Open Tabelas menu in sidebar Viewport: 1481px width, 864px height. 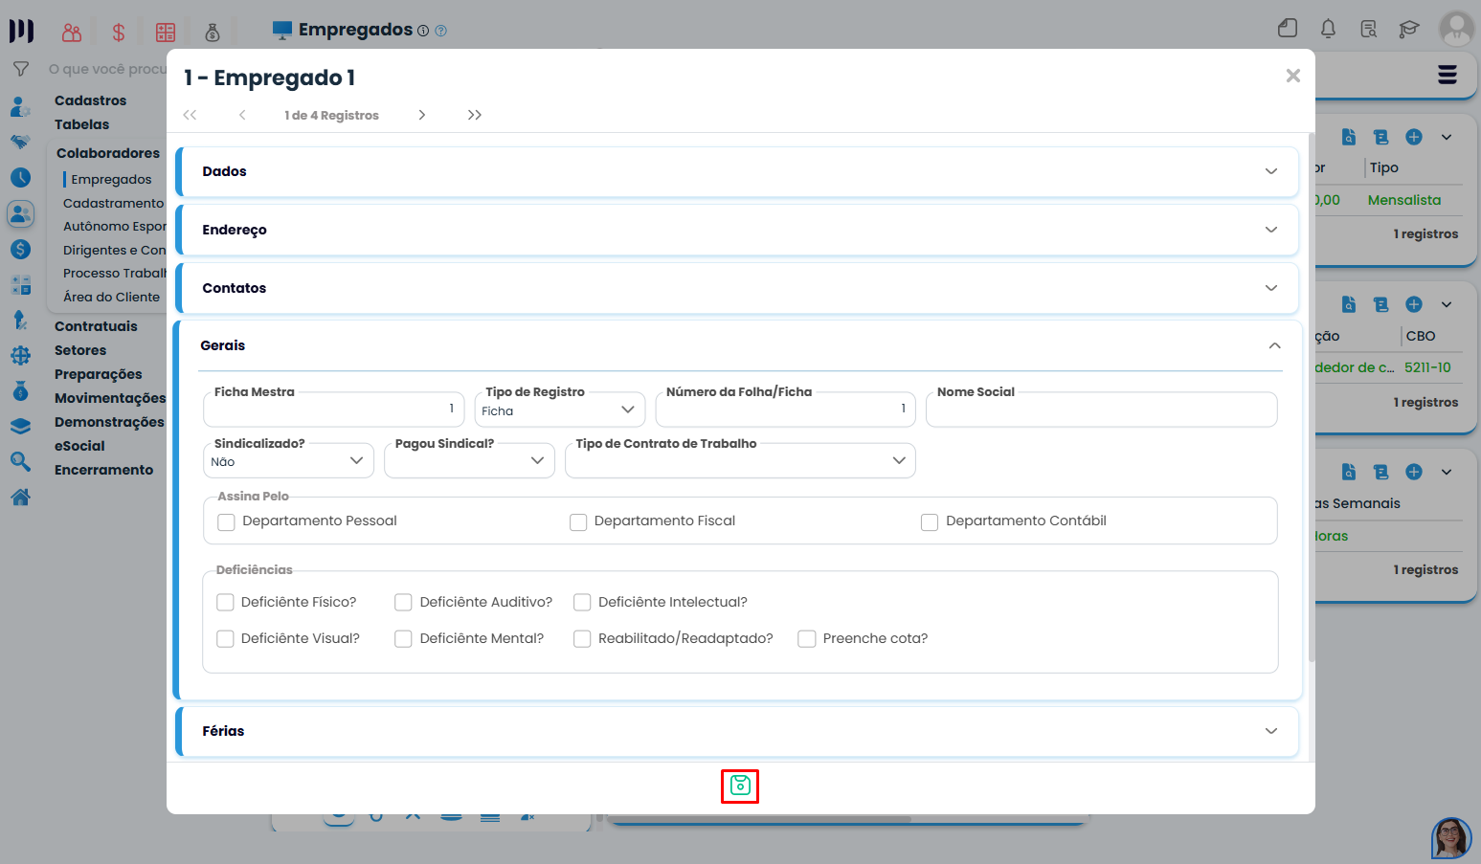(x=81, y=124)
